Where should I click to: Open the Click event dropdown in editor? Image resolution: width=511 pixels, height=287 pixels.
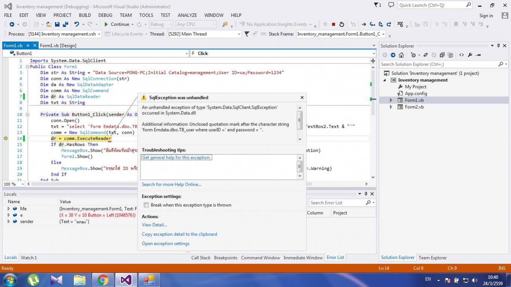click(283, 53)
